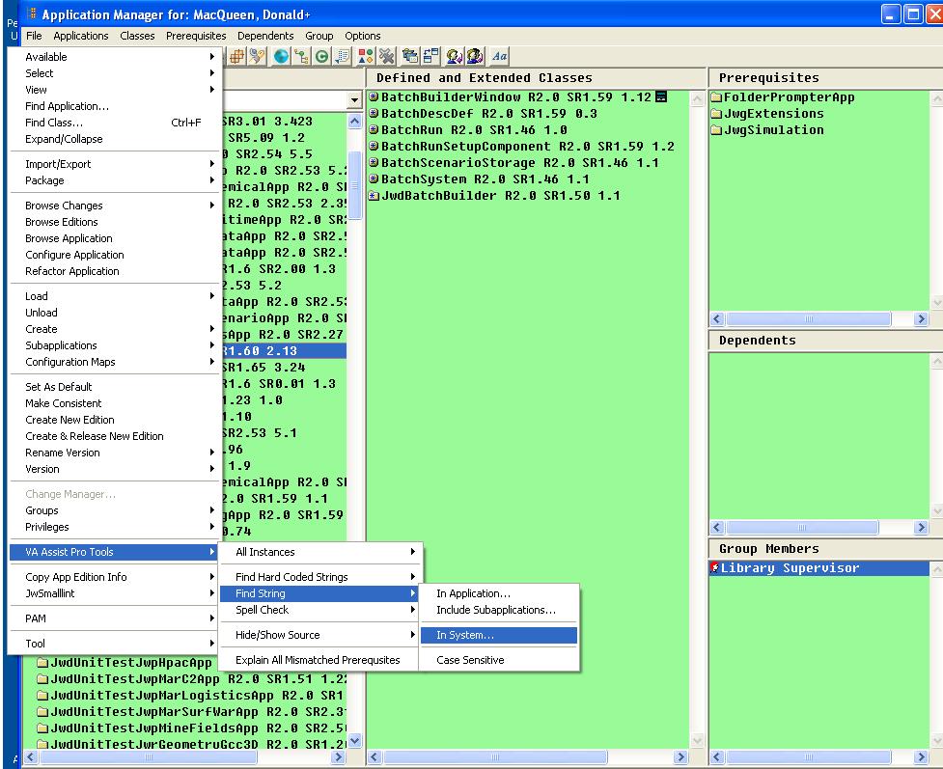Image resolution: width=943 pixels, height=769 pixels.
Task: Click the green circled C toolbar icon
Action: [320, 56]
